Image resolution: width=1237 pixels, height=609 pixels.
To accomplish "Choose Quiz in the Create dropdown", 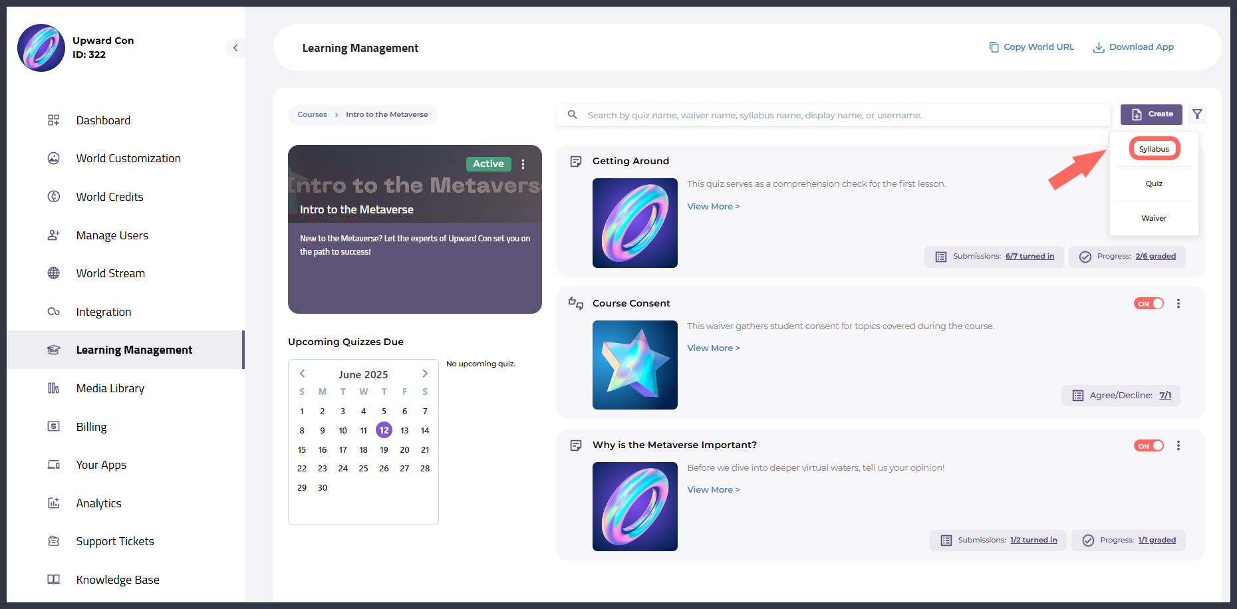I will point(1154,183).
